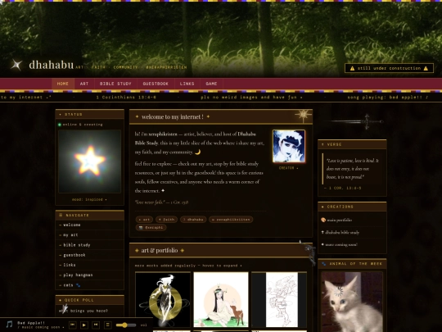Click the creator avatar image
Viewport: 442px width, 332px height.
289,146
